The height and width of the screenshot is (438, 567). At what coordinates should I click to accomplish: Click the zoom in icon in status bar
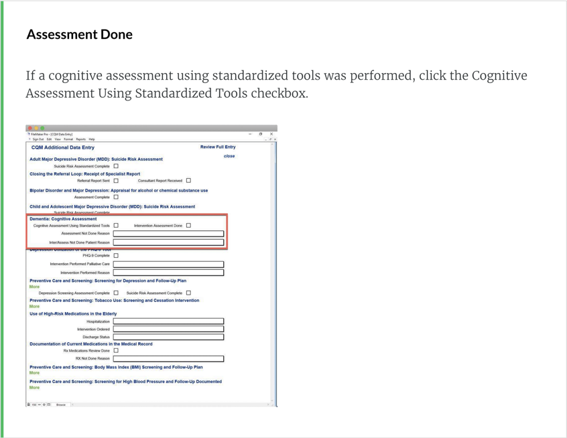coord(44,405)
